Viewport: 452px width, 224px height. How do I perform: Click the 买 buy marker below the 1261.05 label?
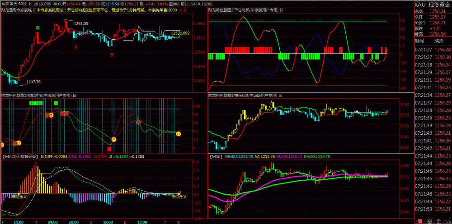(76, 47)
